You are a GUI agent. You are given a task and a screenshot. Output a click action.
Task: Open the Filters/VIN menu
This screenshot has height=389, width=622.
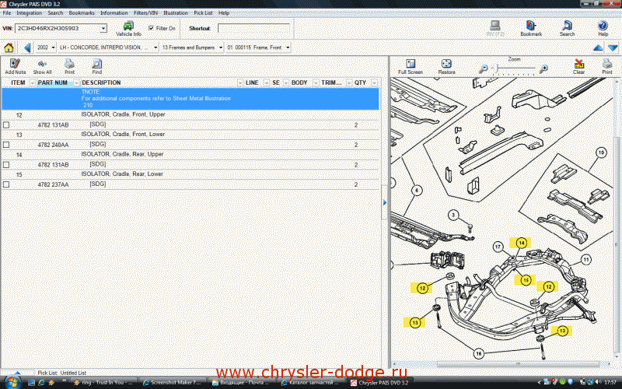(145, 13)
